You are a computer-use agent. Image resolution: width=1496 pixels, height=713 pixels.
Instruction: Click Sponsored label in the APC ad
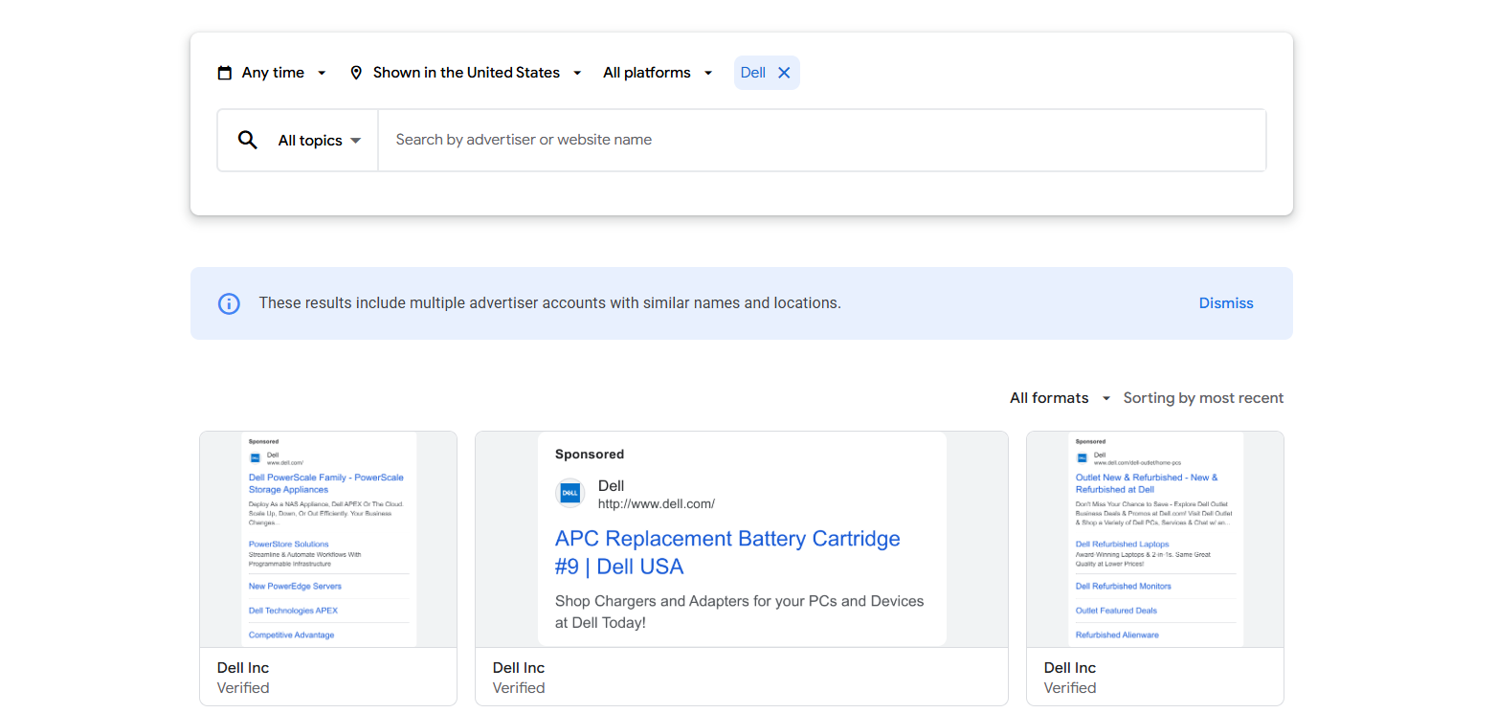click(590, 455)
